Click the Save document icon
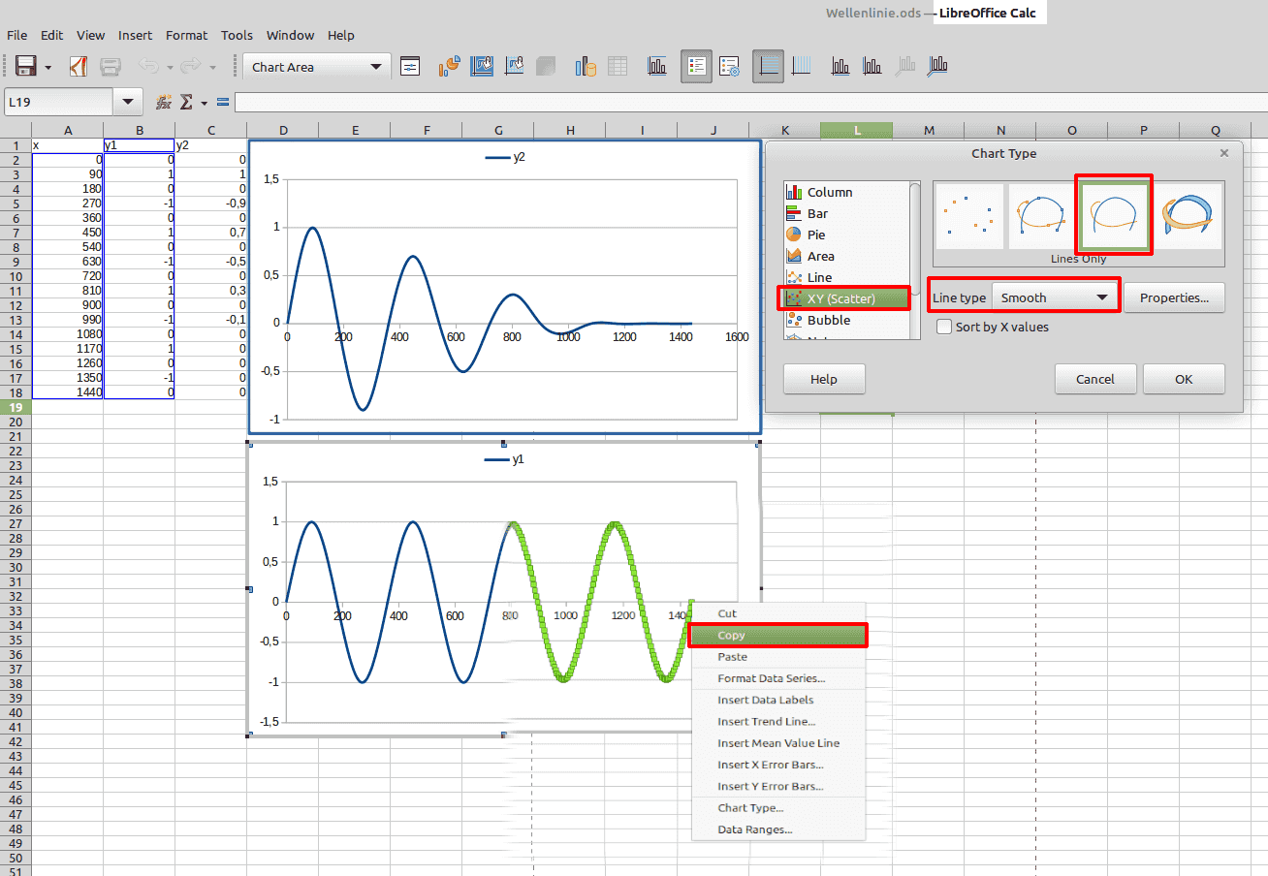 (x=26, y=67)
